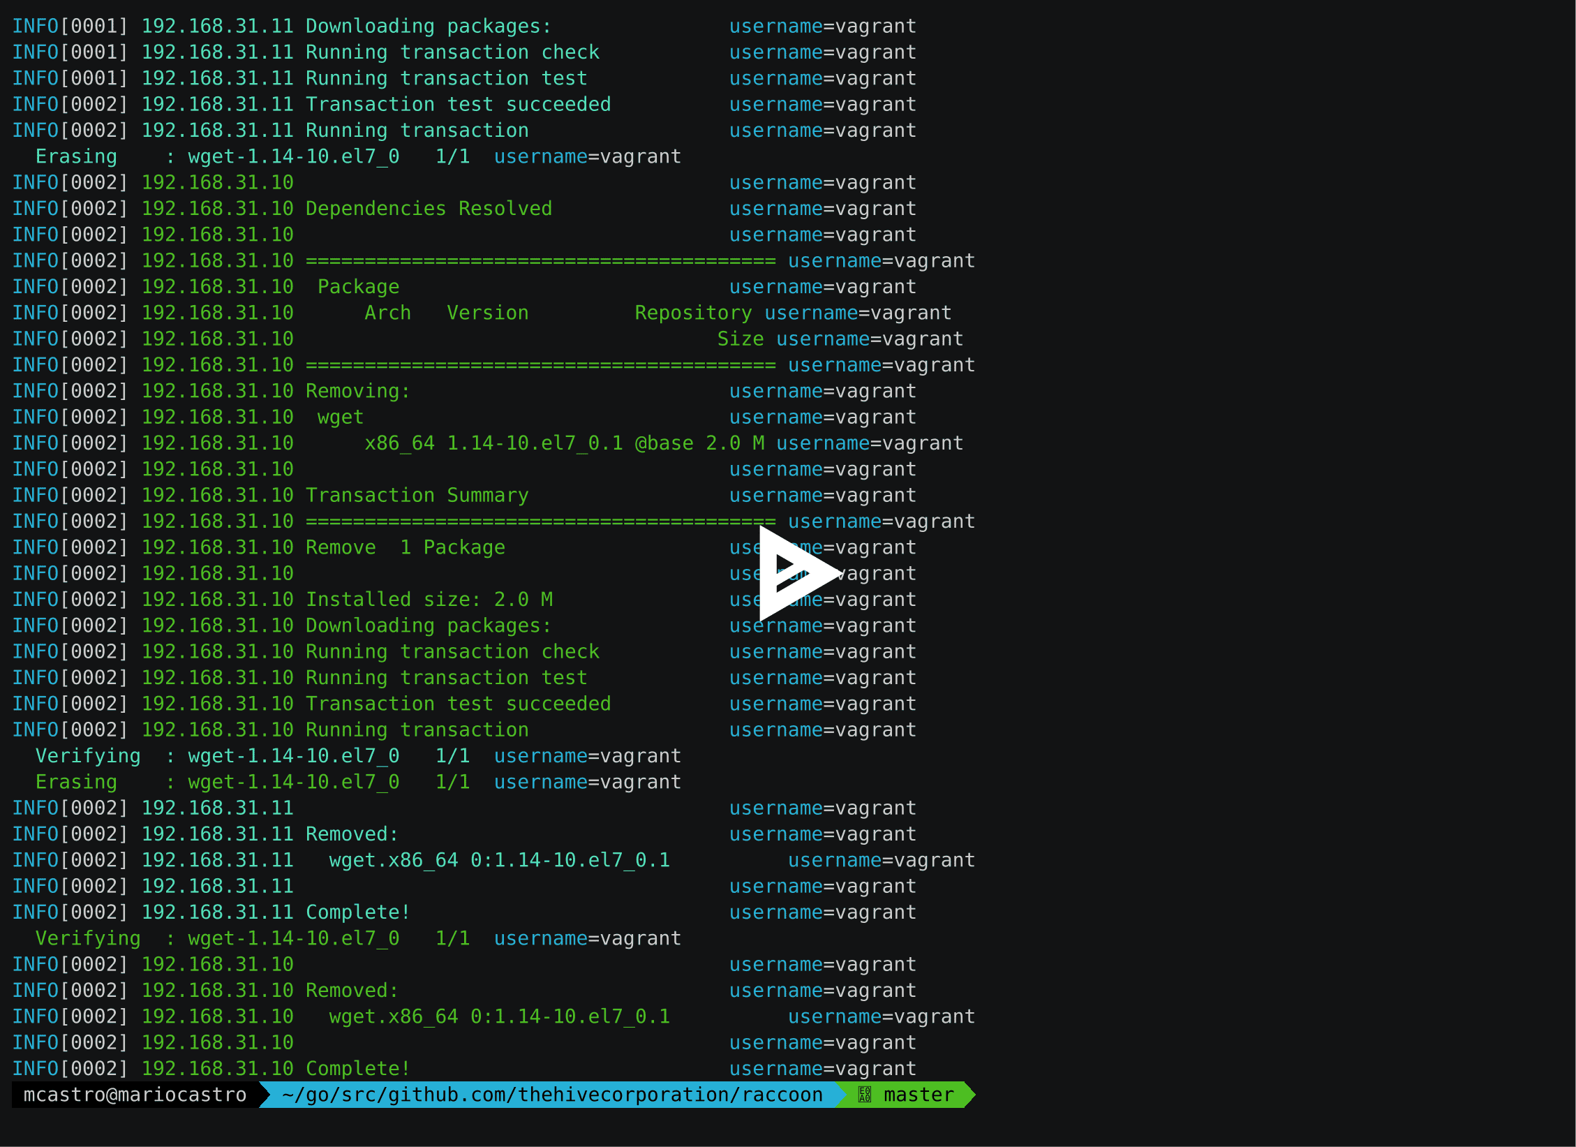The width and height of the screenshot is (1576, 1147).
Task: Click the Arch Version Repository header line
Action: [x=482, y=313]
